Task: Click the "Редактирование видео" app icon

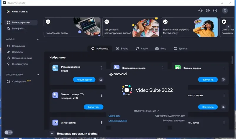Action: click(x=55, y=68)
